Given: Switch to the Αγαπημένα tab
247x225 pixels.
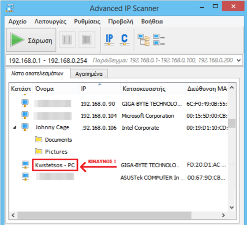Looking at the screenshot, I should click(89, 74).
